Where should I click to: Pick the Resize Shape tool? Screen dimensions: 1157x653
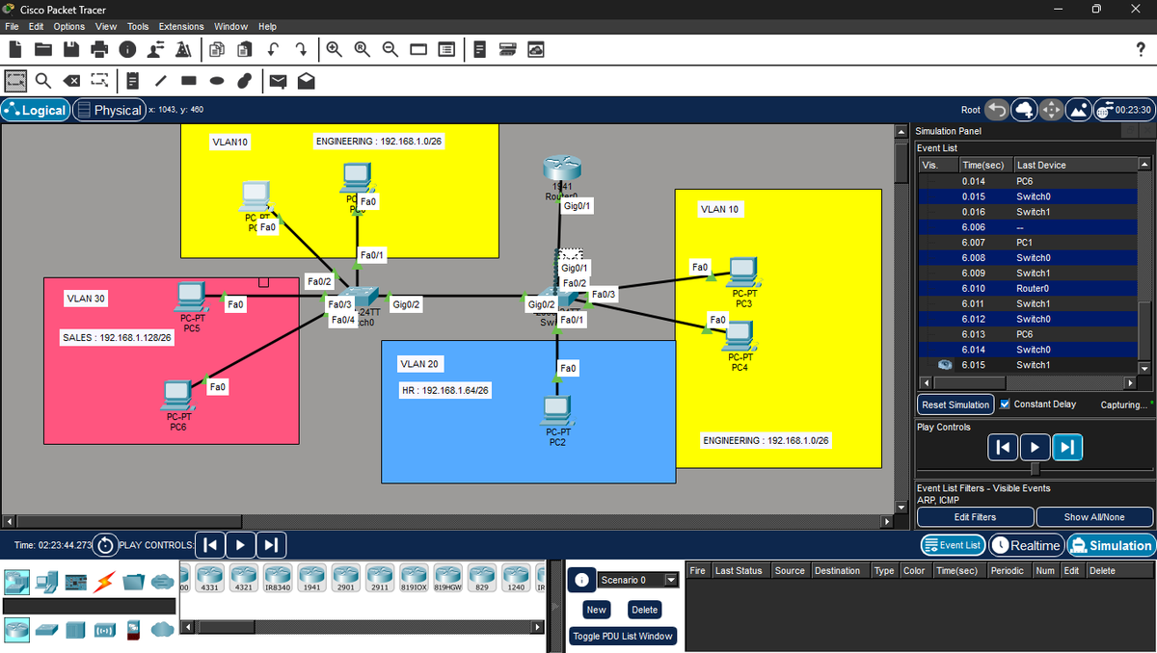pos(99,81)
